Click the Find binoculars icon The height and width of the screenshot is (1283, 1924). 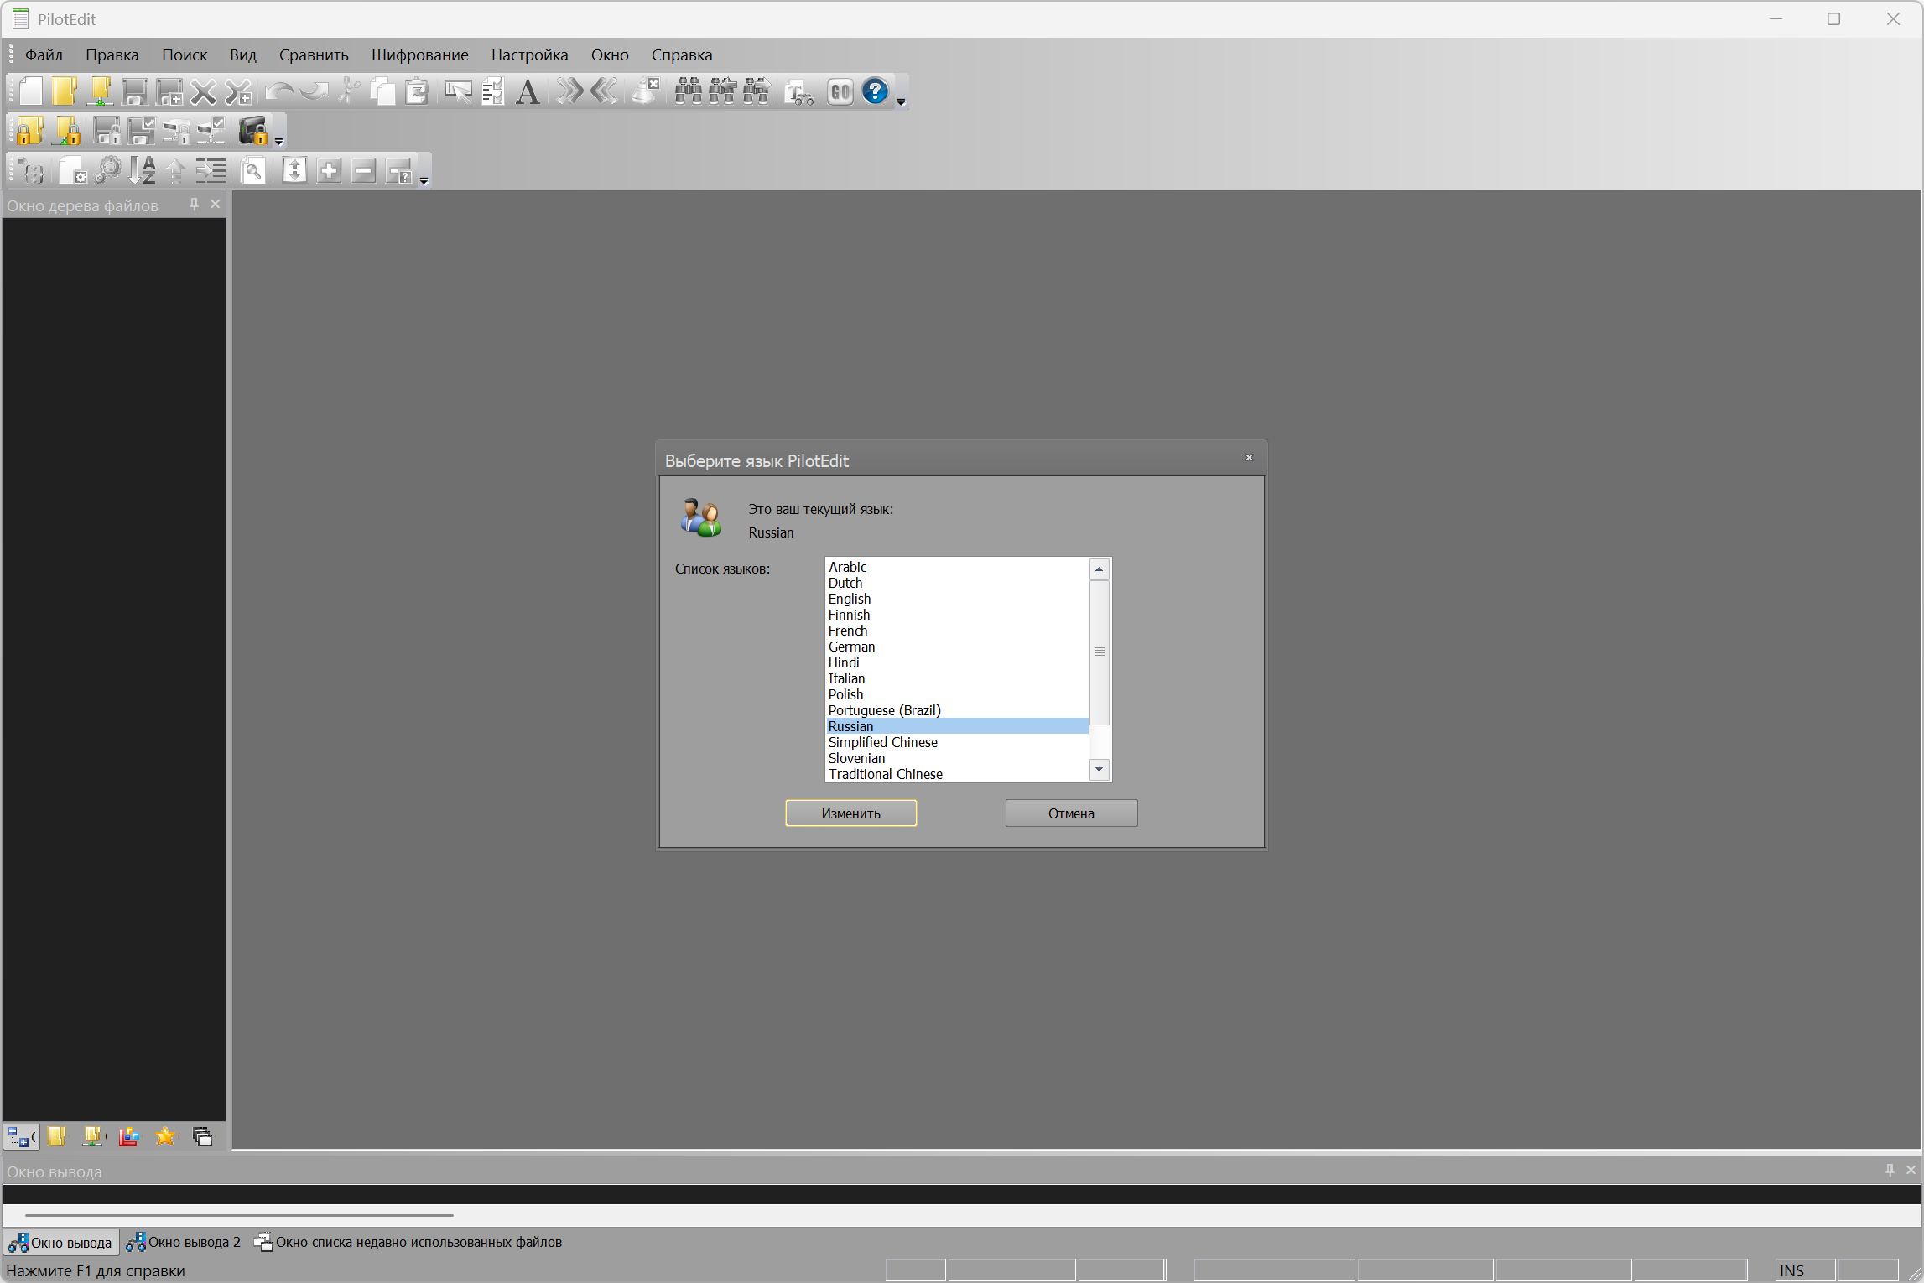[689, 91]
